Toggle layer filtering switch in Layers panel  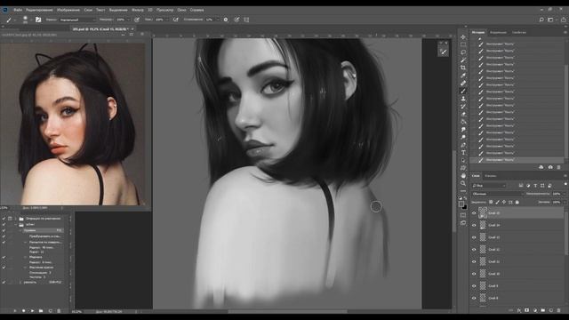tap(565, 185)
